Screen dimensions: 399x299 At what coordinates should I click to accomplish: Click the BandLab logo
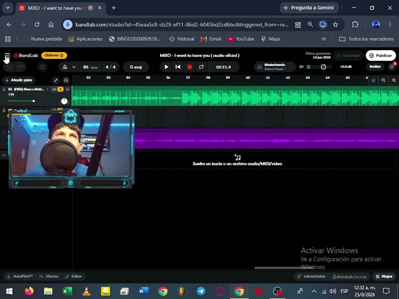pos(26,55)
